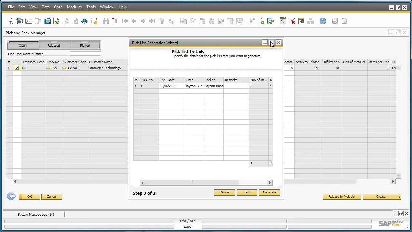Follow the link arrow beside Doc. No. 355
412x232 pixels.
pyautogui.click(x=48, y=68)
